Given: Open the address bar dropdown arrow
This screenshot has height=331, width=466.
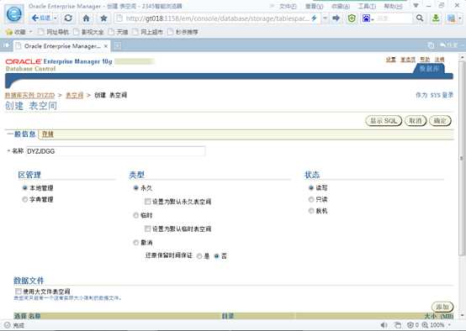Looking at the screenshot, I should [325, 18].
